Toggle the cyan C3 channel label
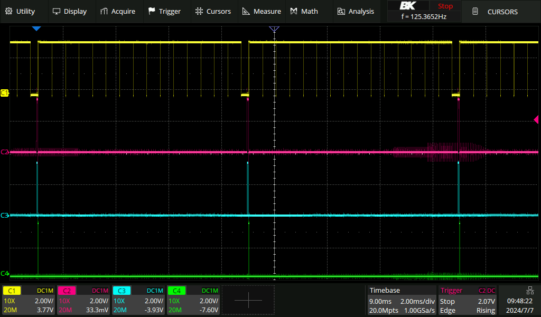The image size is (541, 317). pos(122,291)
